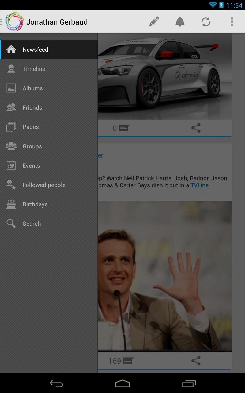Open Search from the drawer
Screen dimensions: 245x393
coord(49,224)
